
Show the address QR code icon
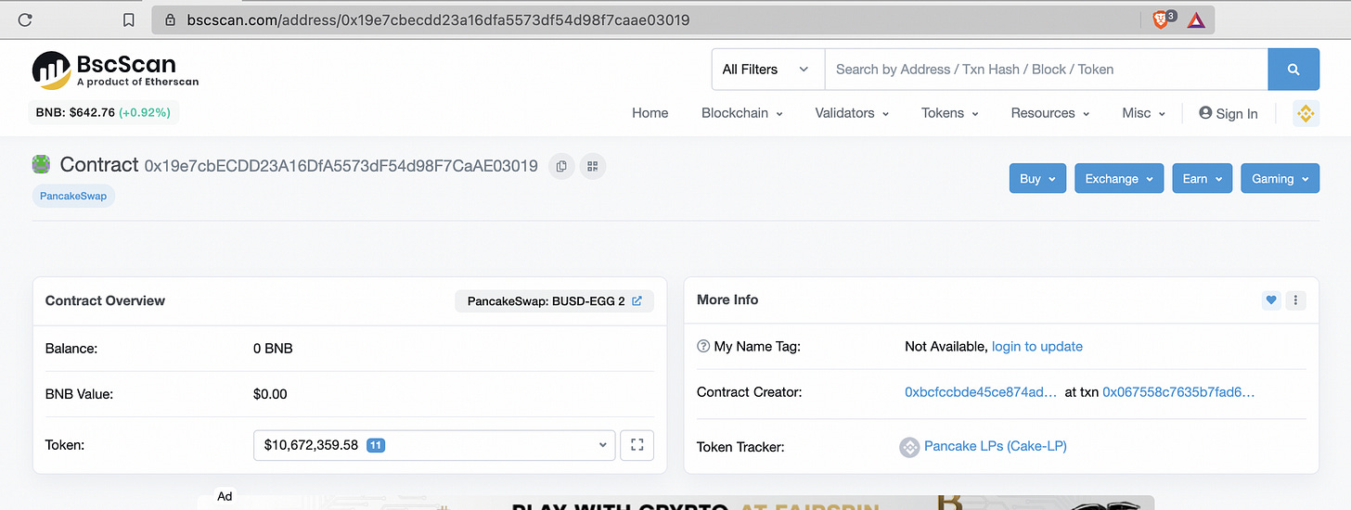click(x=593, y=167)
